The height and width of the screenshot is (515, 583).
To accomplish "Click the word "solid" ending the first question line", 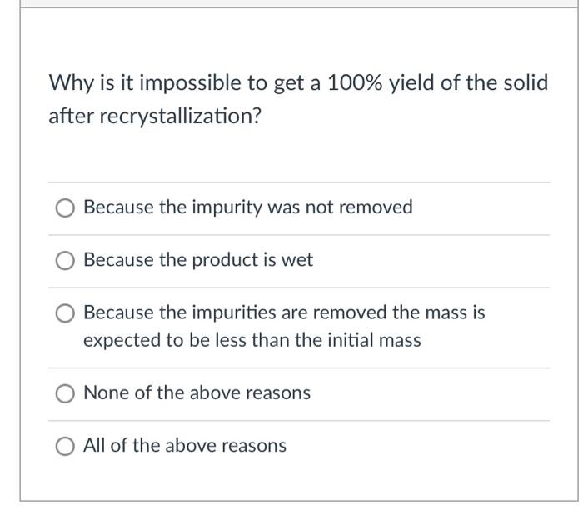I will pyautogui.click(x=526, y=82).
